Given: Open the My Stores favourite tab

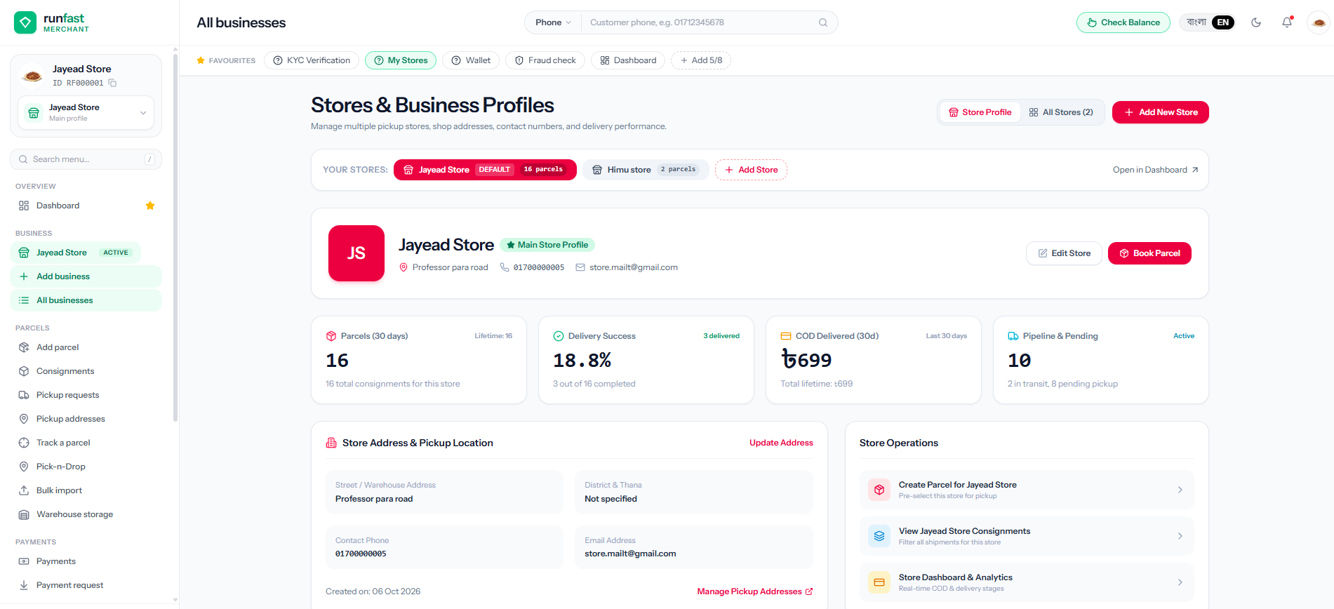Looking at the screenshot, I should pyautogui.click(x=401, y=60).
